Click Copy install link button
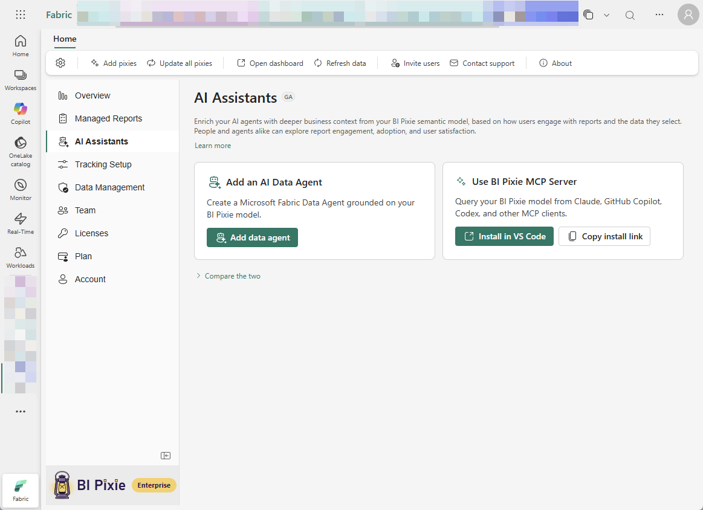The image size is (703, 510). (x=604, y=236)
